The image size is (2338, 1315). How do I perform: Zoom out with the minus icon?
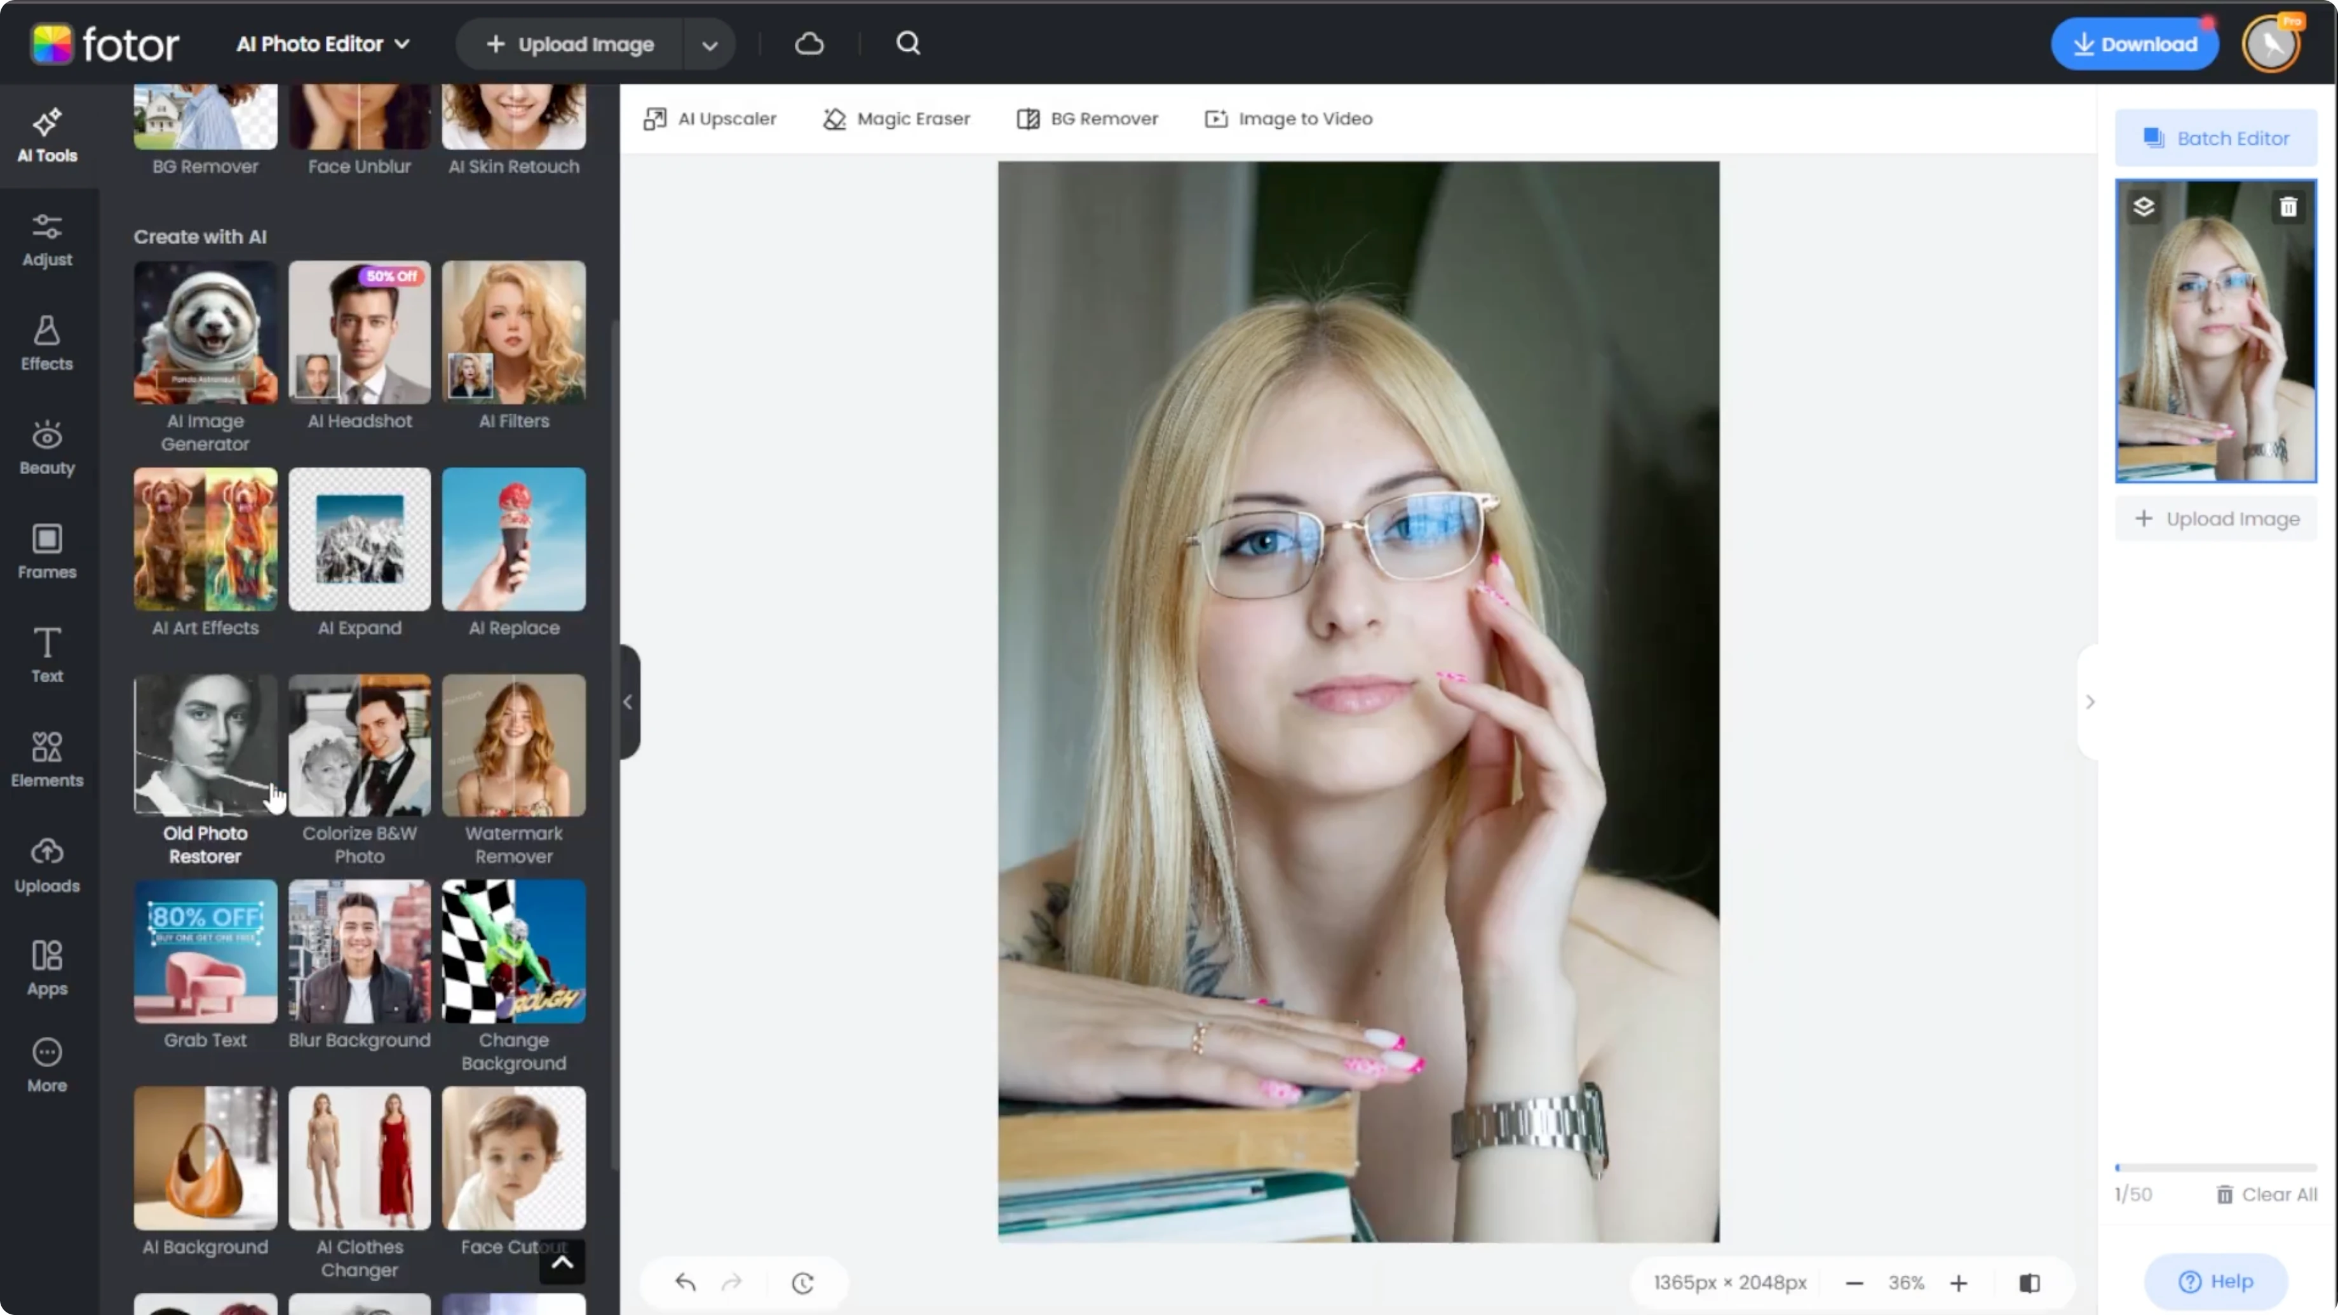1855,1283
